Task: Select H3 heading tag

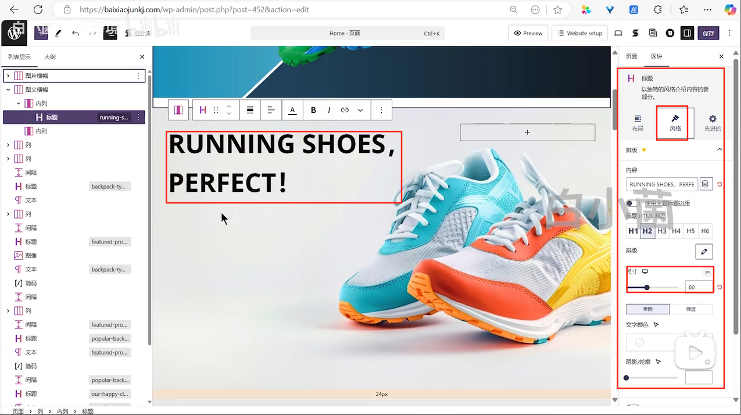Action: coord(662,231)
